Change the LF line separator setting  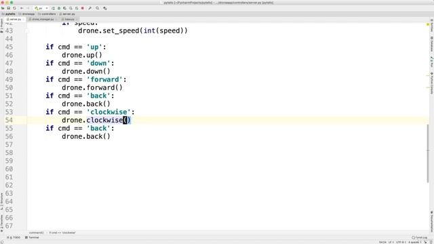tap(391, 242)
